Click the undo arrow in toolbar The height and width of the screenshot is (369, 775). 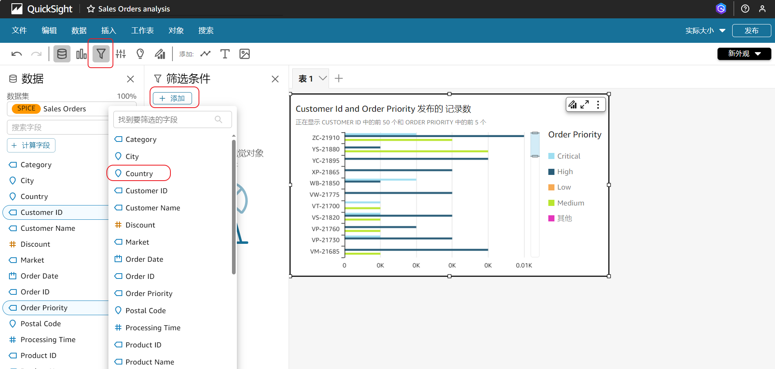tap(17, 54)
